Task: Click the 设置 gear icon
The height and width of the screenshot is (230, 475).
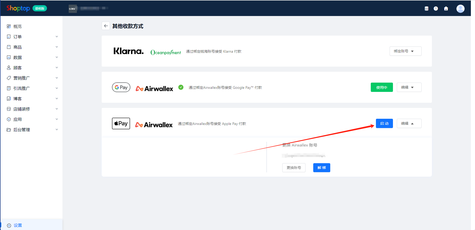Action: 9,225
